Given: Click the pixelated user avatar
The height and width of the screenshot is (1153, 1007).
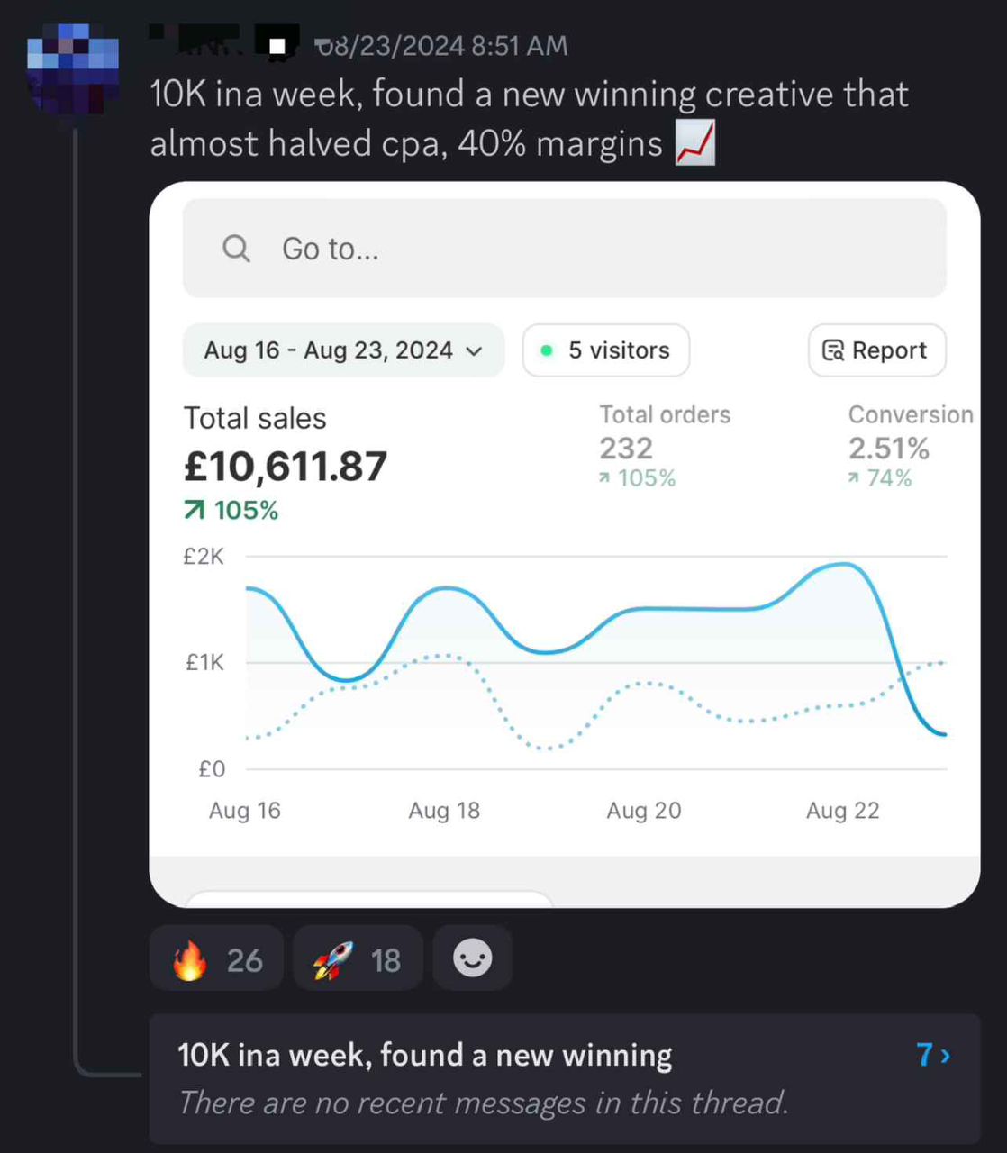Looking at the screenshot, I should 73,68.
